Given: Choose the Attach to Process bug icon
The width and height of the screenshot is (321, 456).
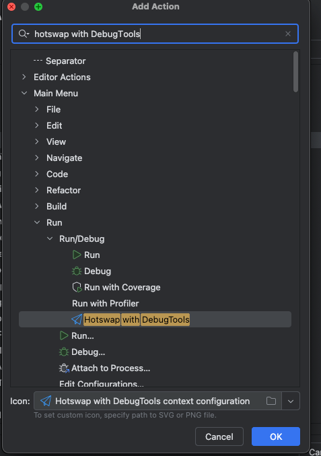Looking at the screenshot, I should (x=64, y=368).
